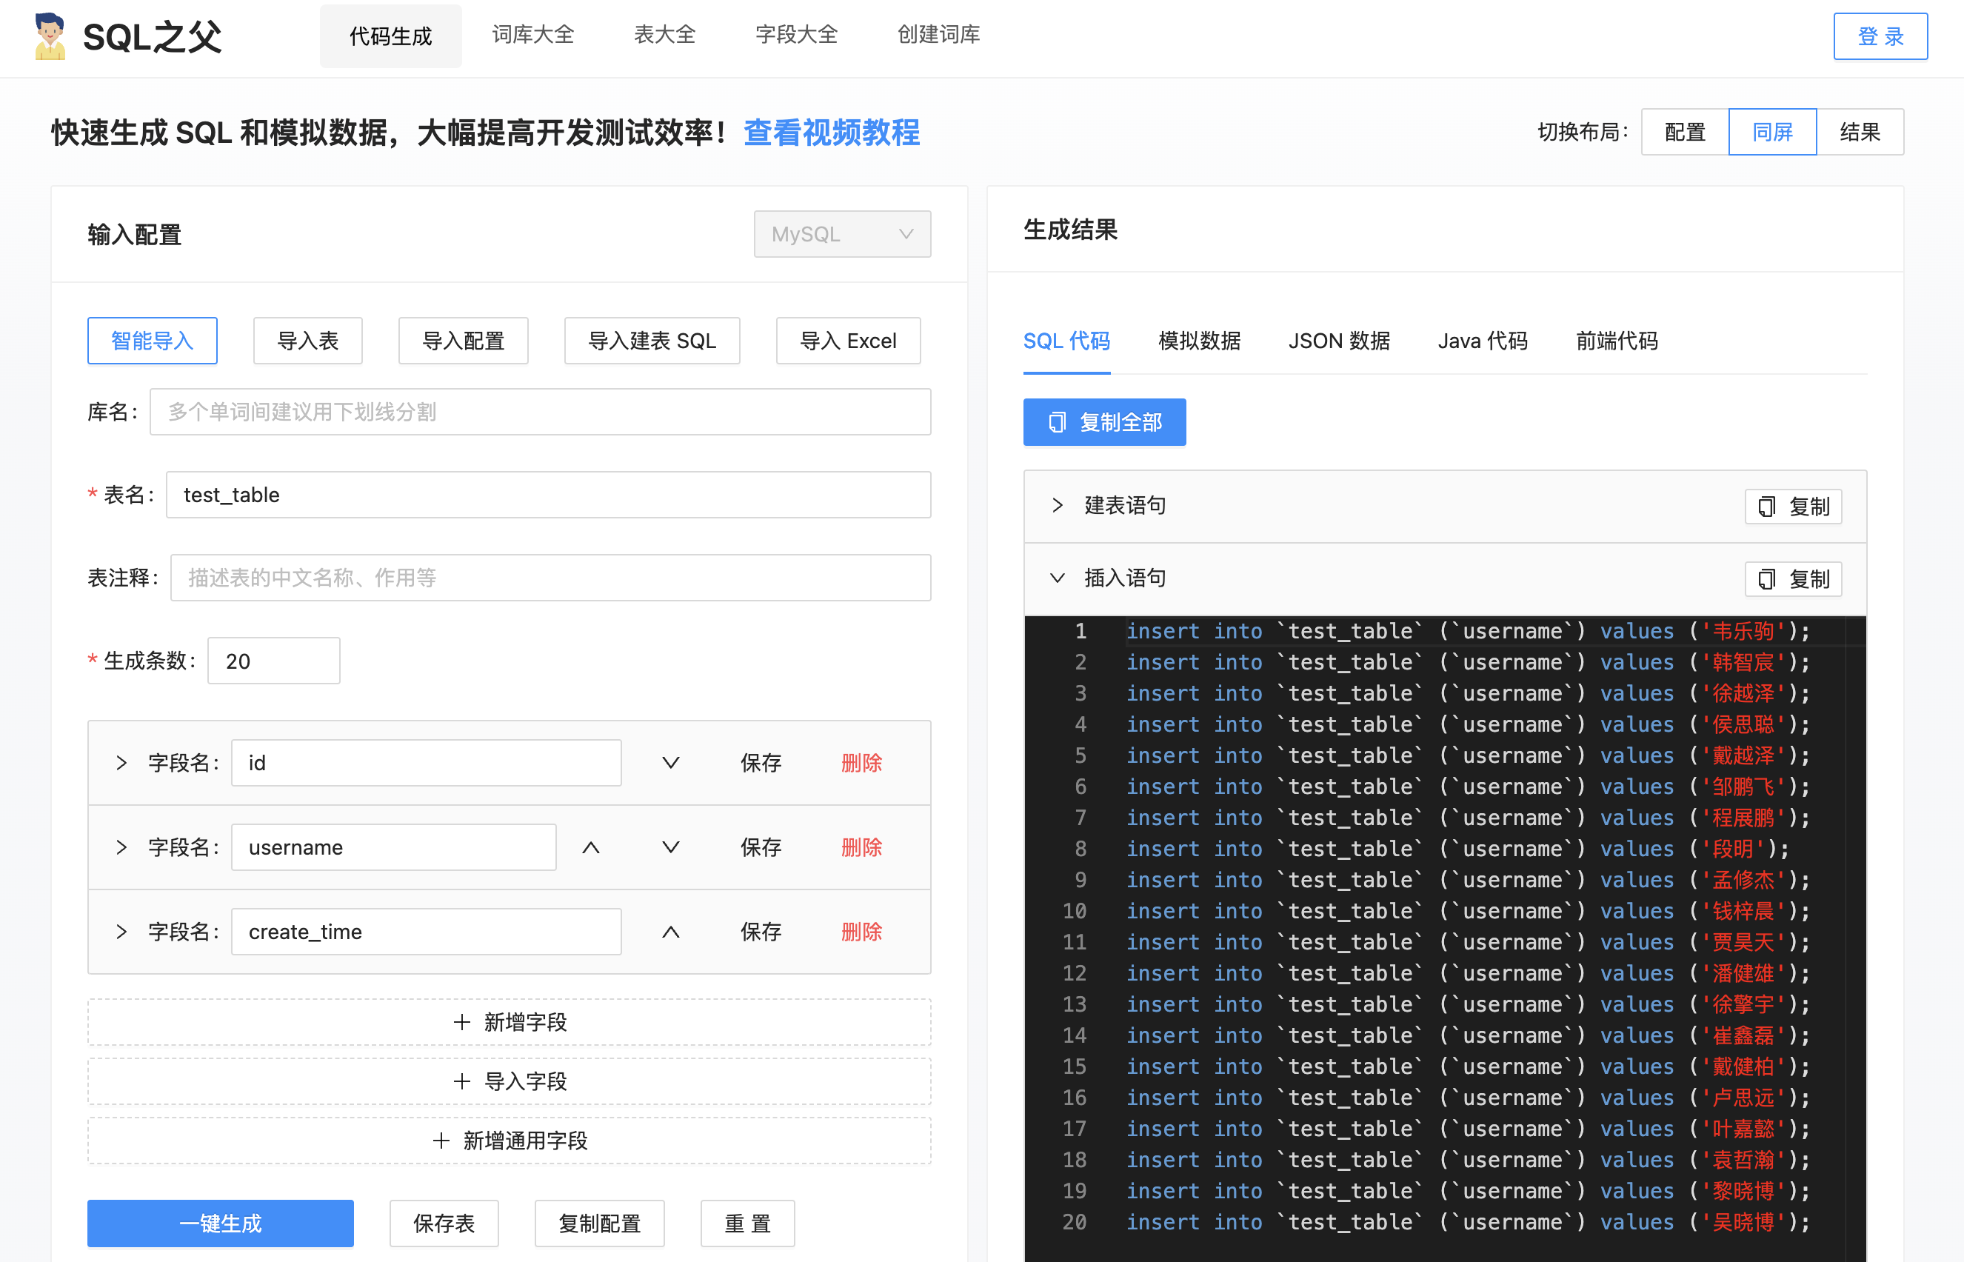Click the 一键生成 button
Viewport: 1964px width, 1262px height.
(x=220, y=1223)
